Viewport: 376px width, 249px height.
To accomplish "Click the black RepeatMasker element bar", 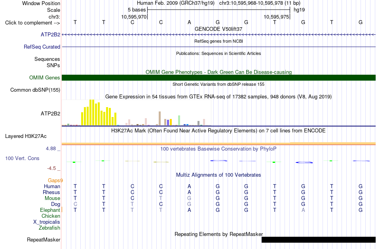I will (x=319, y=240).
